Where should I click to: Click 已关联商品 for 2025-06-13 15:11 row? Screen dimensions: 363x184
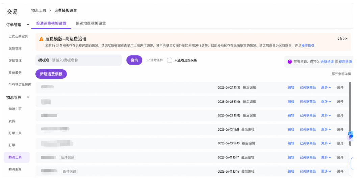(308, 129)
